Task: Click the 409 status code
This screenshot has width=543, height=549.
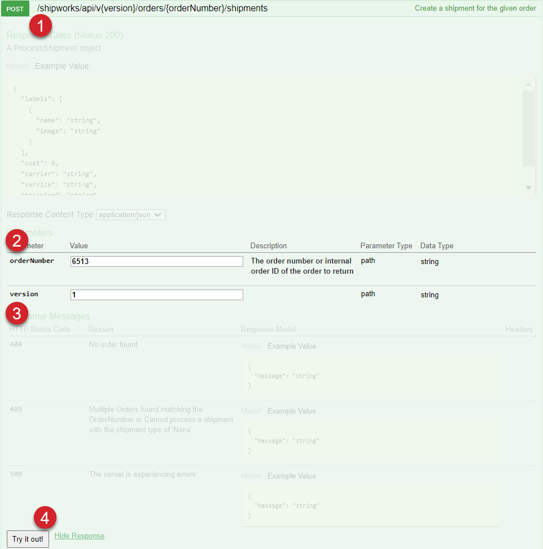Action: (x=16, y=409)
